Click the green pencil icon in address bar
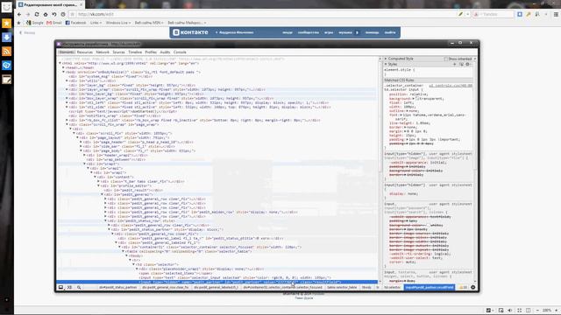 (x=461, y=14)
